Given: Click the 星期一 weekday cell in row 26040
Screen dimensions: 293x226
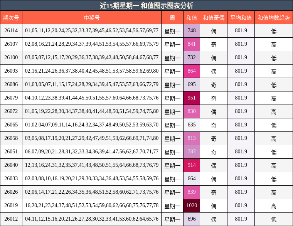Looking at the screenshot, I should (172, 166).
